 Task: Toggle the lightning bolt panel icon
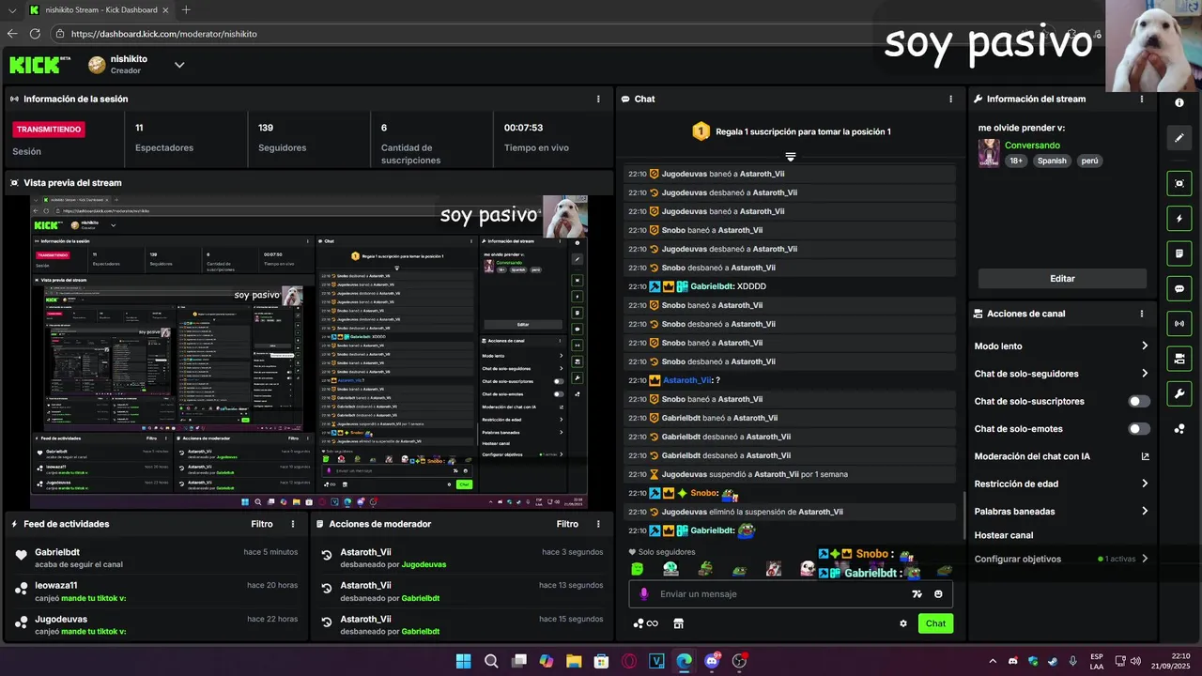click(x=1179, y=219)
